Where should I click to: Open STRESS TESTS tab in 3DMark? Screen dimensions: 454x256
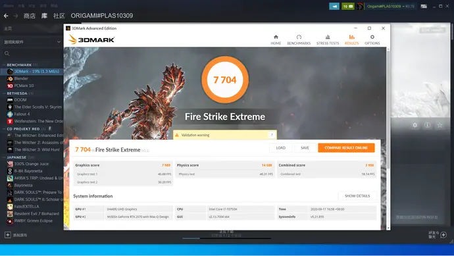coord(328,39)
